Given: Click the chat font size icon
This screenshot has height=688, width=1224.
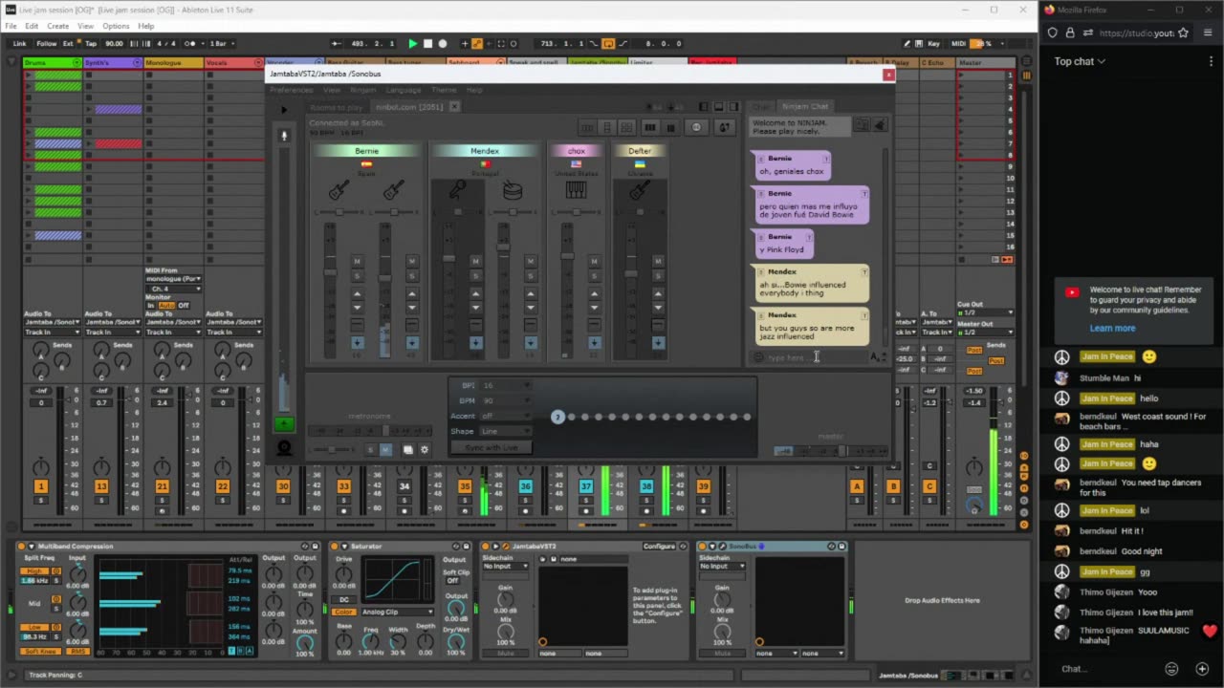Looking at the screenshot, I should point(876,357).
